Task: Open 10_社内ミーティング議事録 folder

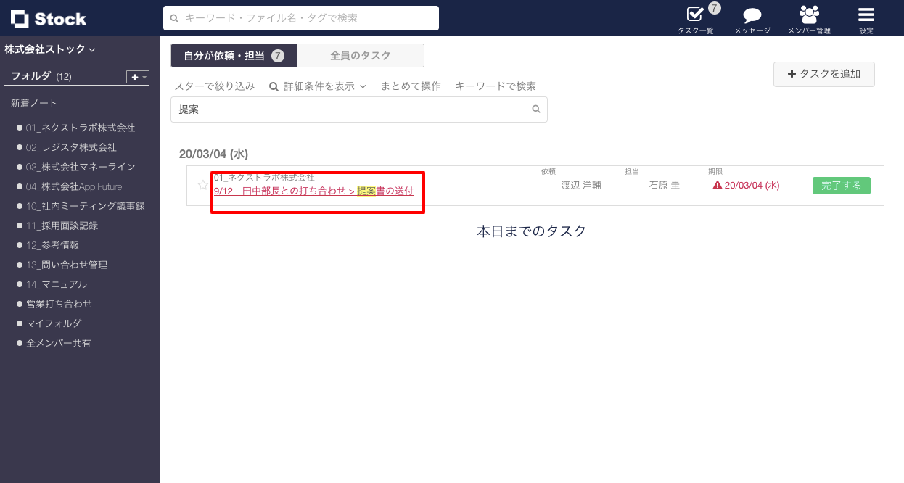Action: (85, 206)
